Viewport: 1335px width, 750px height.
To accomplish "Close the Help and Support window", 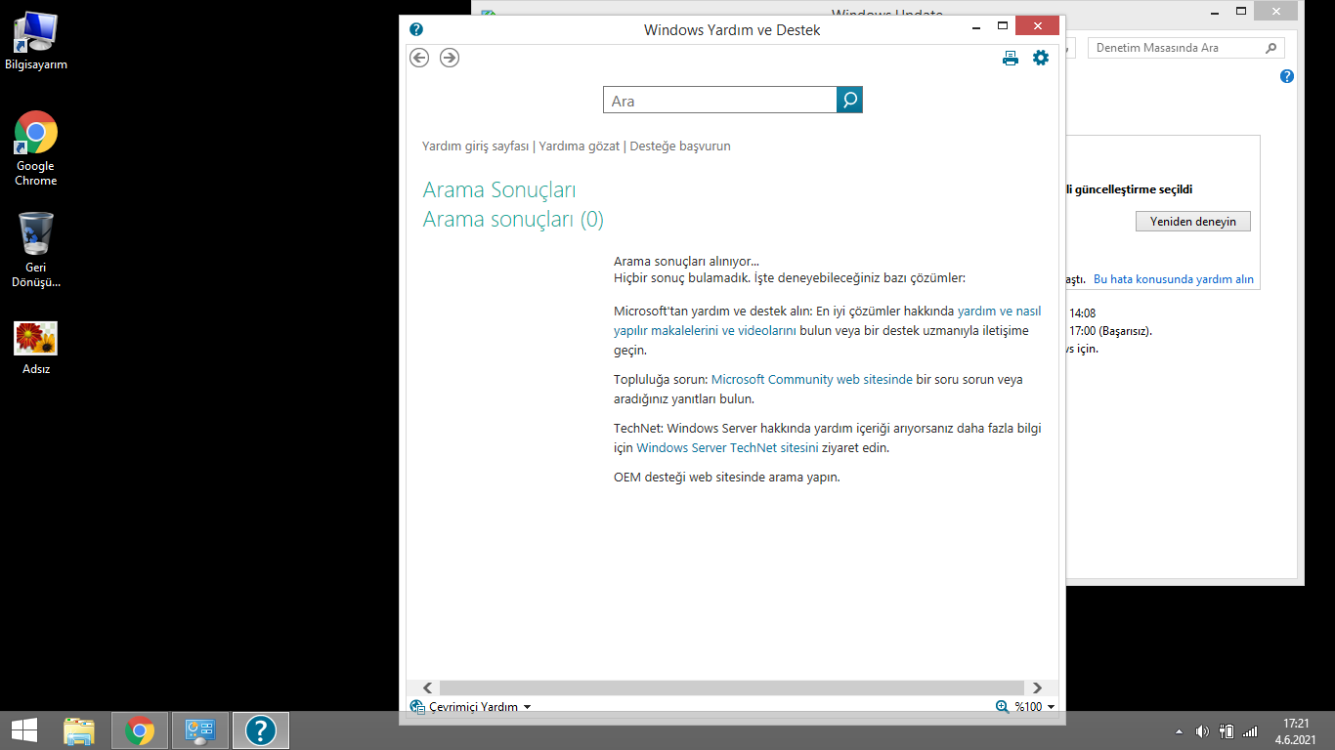I will (1038, 25).
